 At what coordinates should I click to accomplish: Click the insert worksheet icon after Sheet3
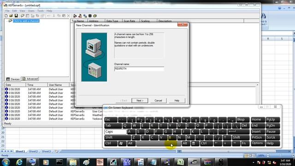click(57, 151)
